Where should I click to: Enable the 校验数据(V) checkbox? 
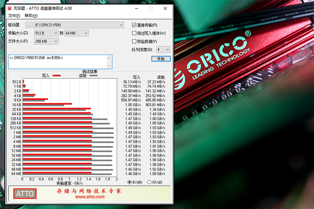click(x=134, y=42)
